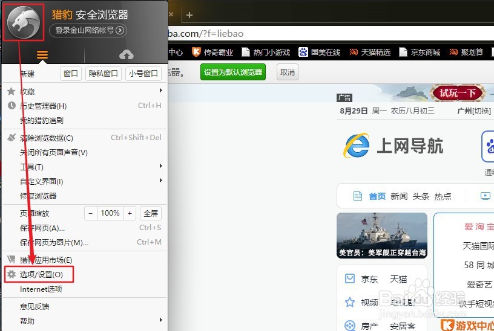The height and width of the screenshot is (331, 494).
Task: Expand the 收藏 submenu arrow
Action: (x=160, y=91)
